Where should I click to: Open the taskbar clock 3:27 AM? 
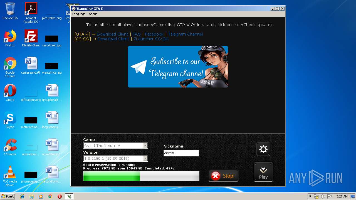[x=342, y=196]
